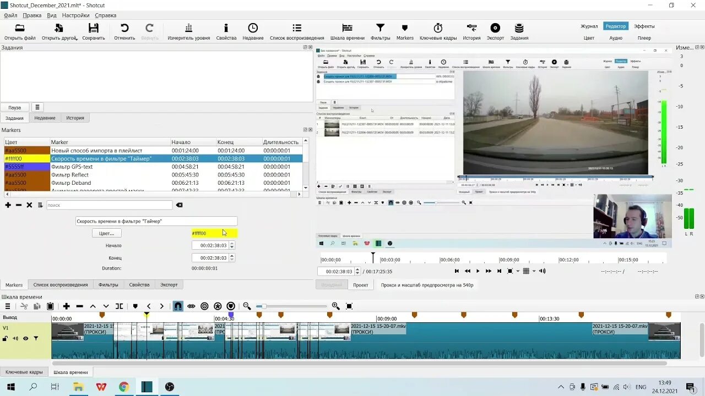Skip to the start with the player control
This screenshot has height=396, width=705.
(x=457, y=271)
